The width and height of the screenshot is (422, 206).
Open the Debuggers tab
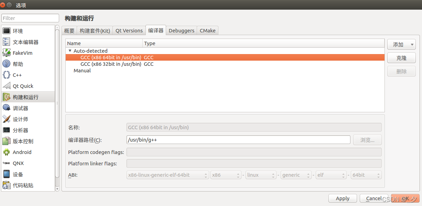coord(182,31)
